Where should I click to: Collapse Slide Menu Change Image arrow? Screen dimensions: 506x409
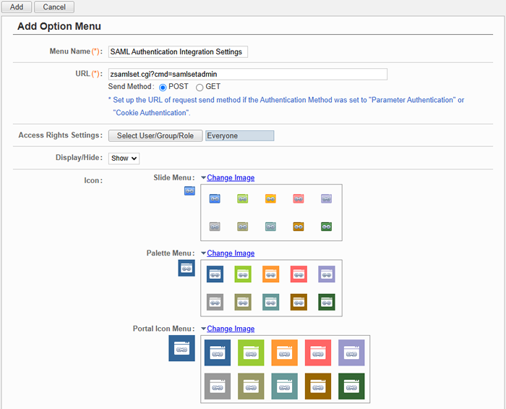coord(203,177)
